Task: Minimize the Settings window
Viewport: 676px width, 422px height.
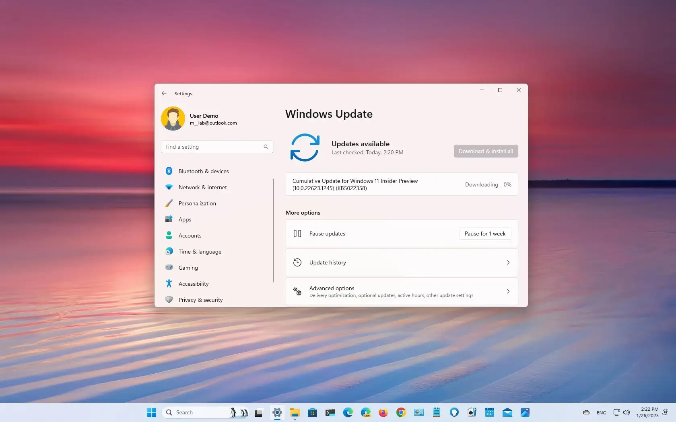Action: [x=481, y=90]
